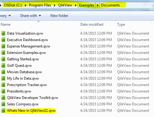The width and height of the screenshot is (154, 117).
Task: Select Sales Compass.qvw file name
Action: point(23,104)
